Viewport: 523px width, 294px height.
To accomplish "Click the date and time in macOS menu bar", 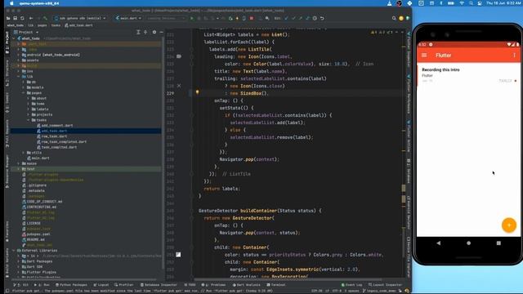I will tap(503, 3).
